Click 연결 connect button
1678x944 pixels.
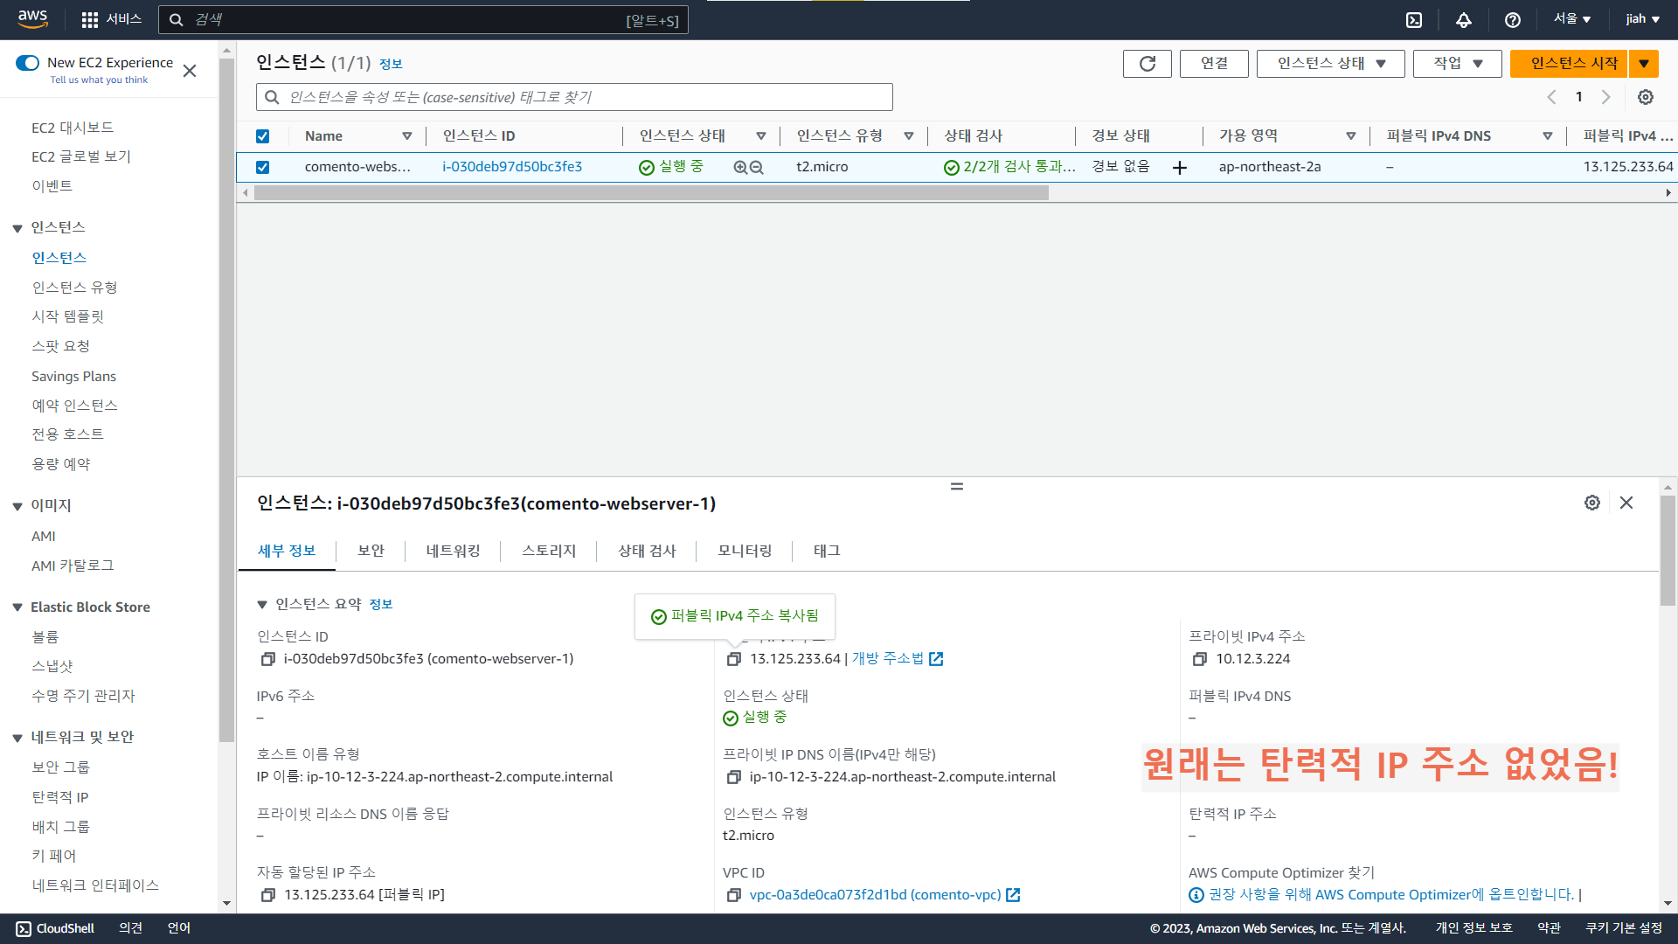(x=1214, y=63)
